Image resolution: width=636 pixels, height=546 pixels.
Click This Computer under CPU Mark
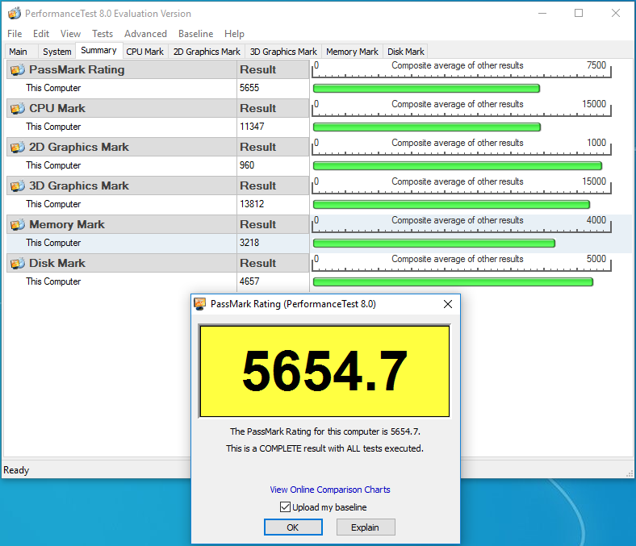click(x=53, y=127)
